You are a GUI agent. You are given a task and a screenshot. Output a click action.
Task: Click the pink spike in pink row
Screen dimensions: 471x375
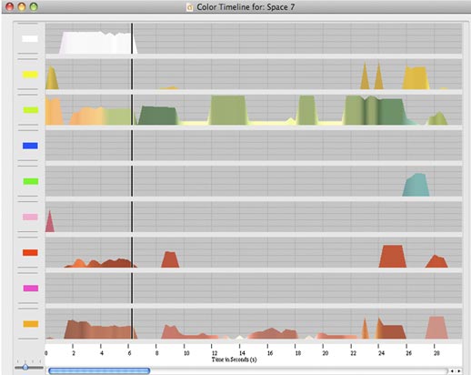(50, 221)
